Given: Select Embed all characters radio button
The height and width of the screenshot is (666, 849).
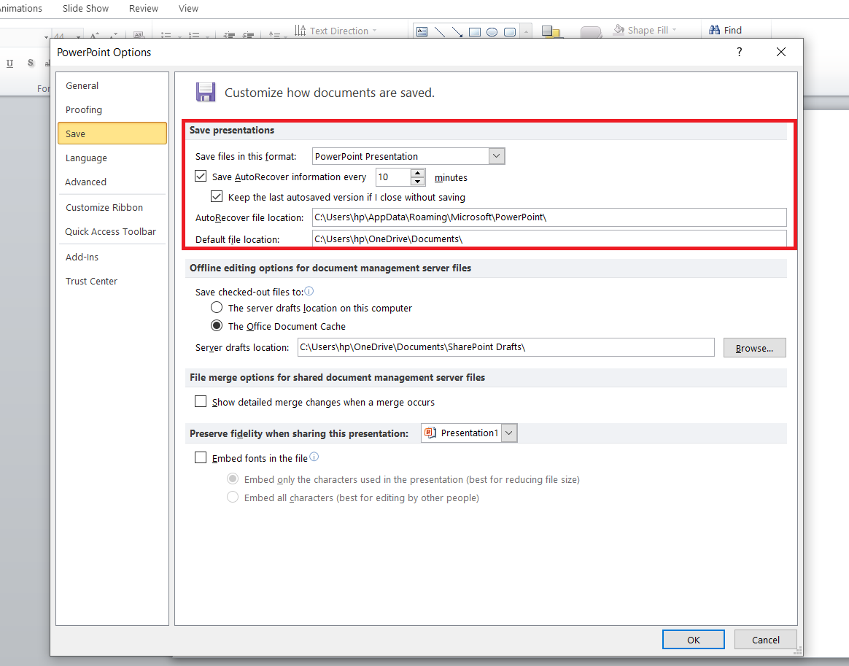Looking at the screenshot, I should [233, 497].
